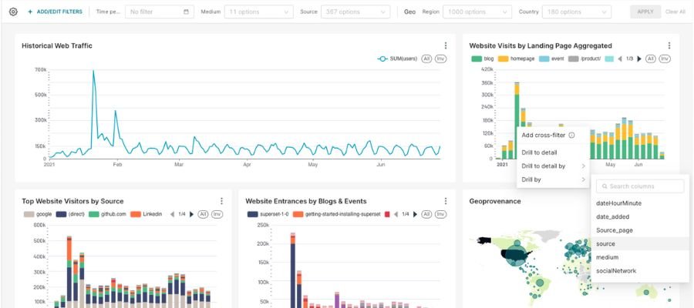
Task: Go to previous legend page in Landing Page chart
Action: pos(620,59)
